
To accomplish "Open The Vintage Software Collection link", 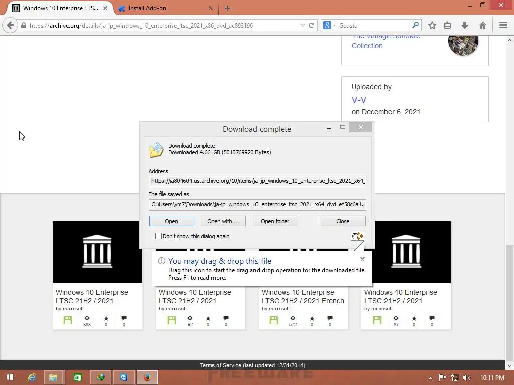I will pos(385,41).
